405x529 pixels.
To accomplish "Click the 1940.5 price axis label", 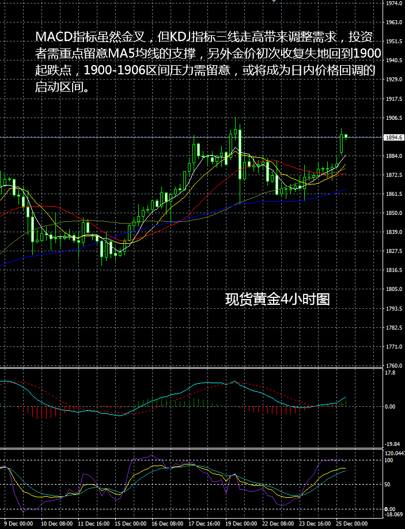I will (393, 61).
